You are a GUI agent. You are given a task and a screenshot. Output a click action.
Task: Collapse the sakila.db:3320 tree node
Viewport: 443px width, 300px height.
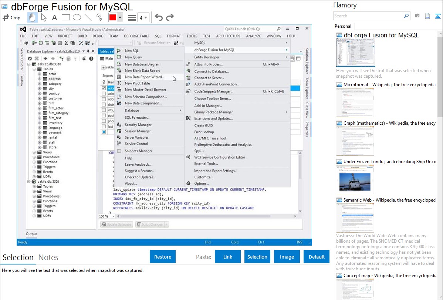point(29,182)
